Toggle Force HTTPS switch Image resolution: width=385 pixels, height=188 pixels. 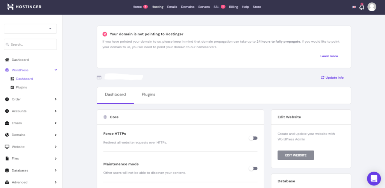[253, 138]
